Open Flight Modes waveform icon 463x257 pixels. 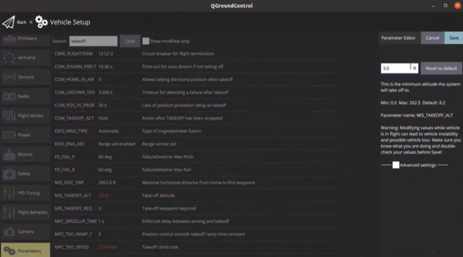coord(9,116)
